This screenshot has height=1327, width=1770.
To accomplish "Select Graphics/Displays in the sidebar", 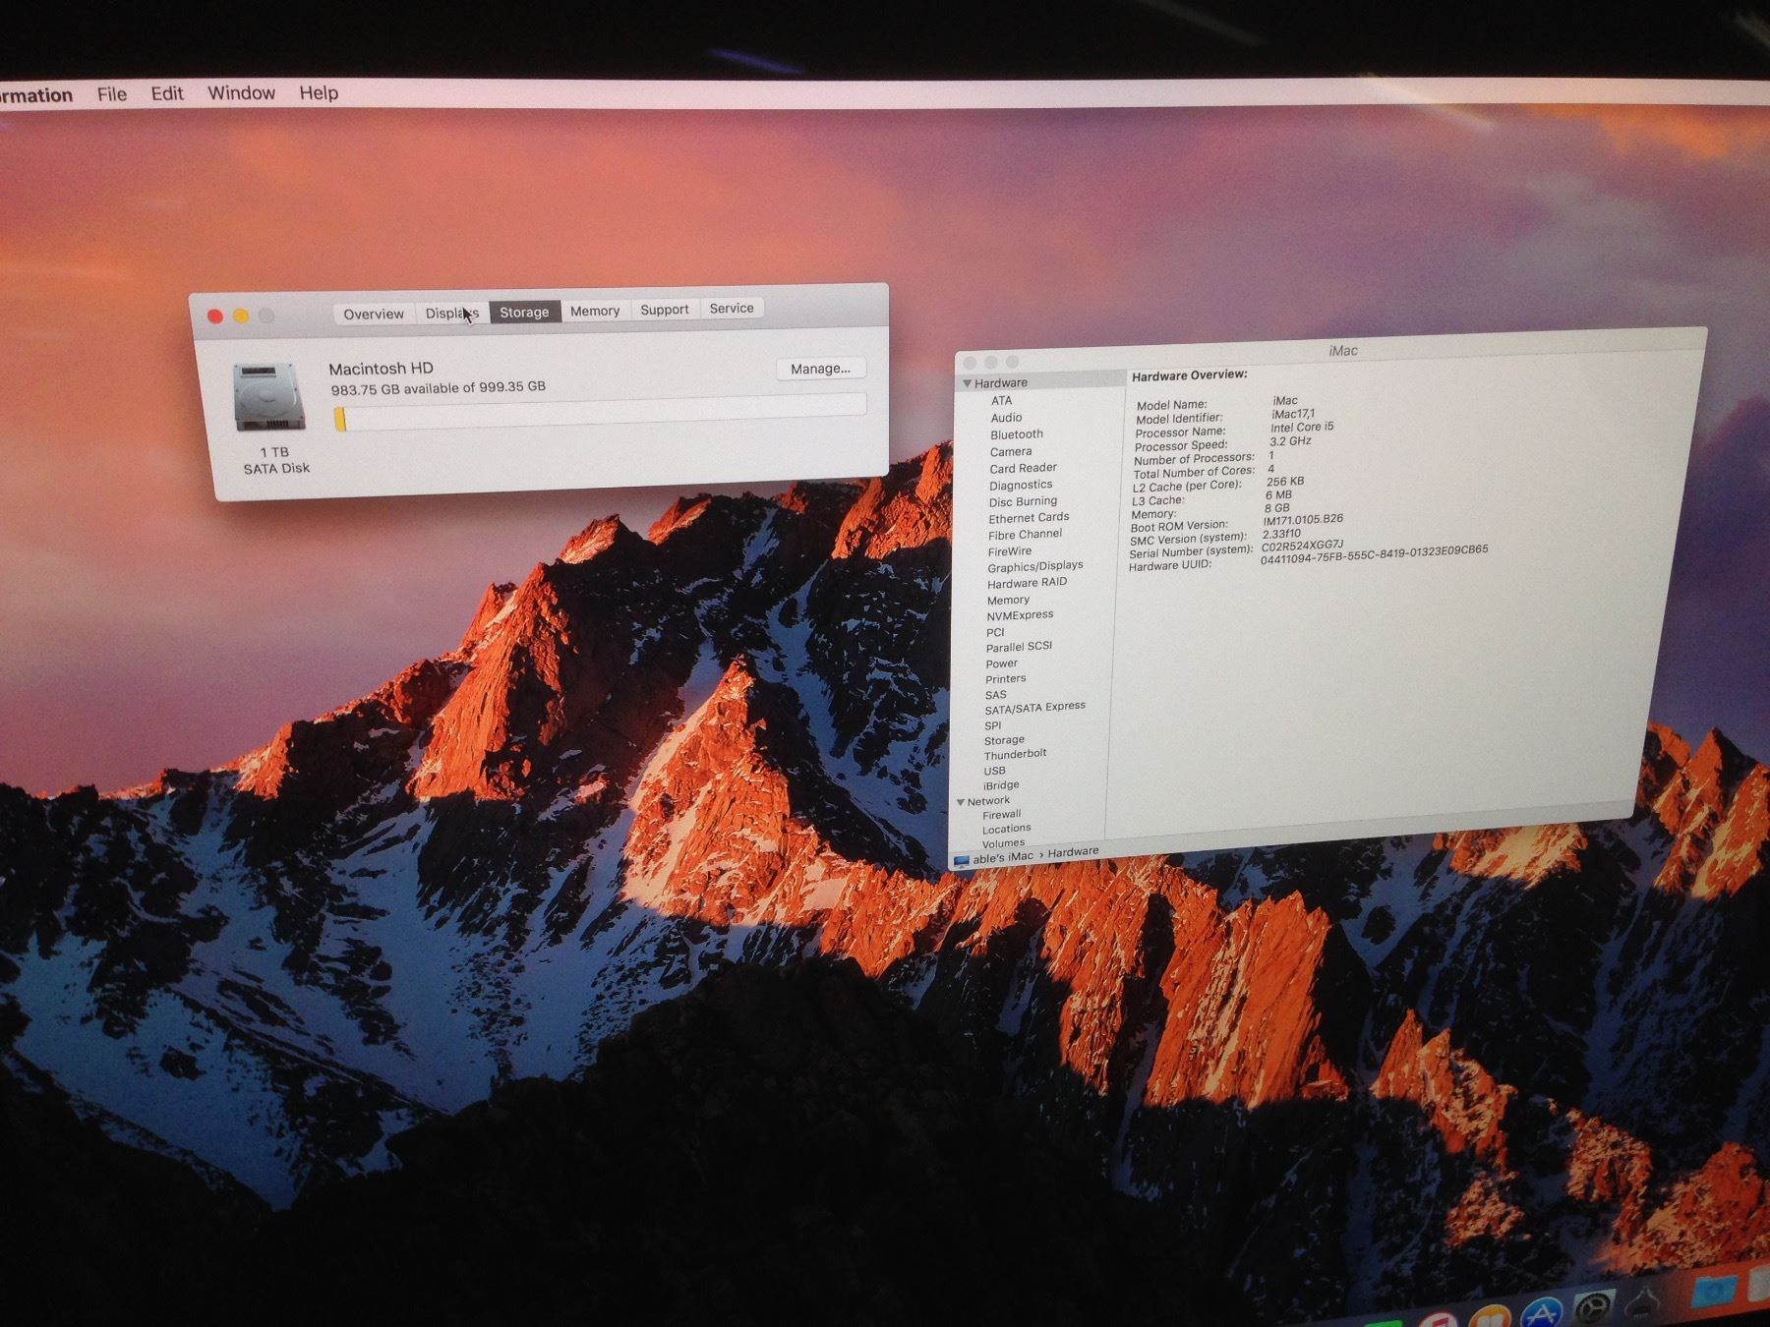I will coord(1034,566).
